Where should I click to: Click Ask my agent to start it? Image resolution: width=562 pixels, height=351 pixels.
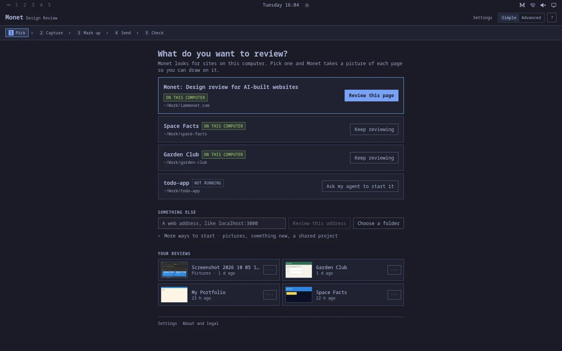[360, 186]
